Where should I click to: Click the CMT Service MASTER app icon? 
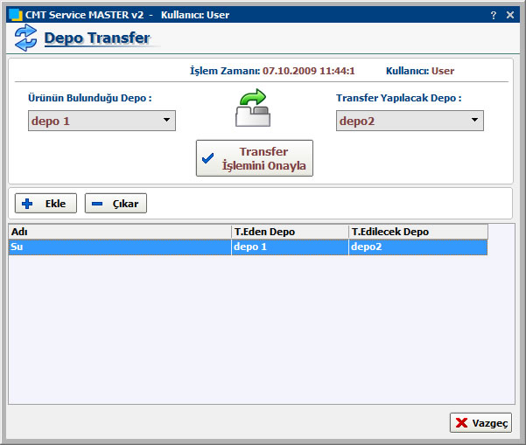[x=15, y=15]
